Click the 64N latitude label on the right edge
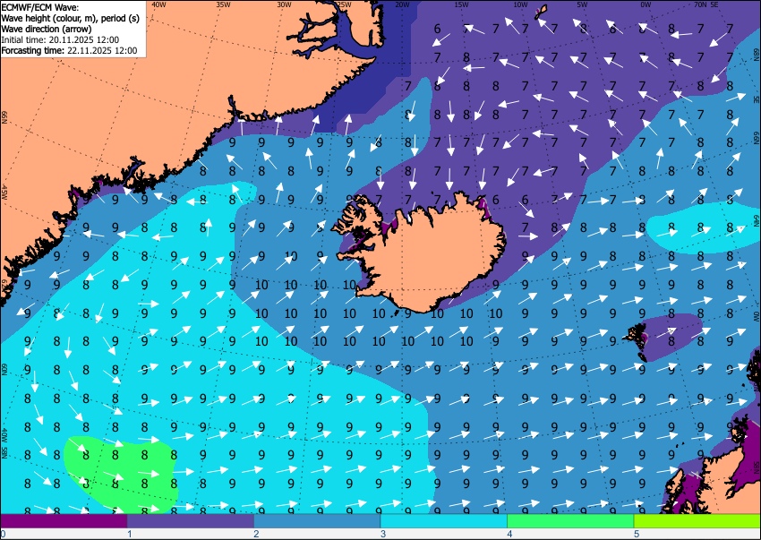This screenshot has width=761, height=540. pos(757,220)
